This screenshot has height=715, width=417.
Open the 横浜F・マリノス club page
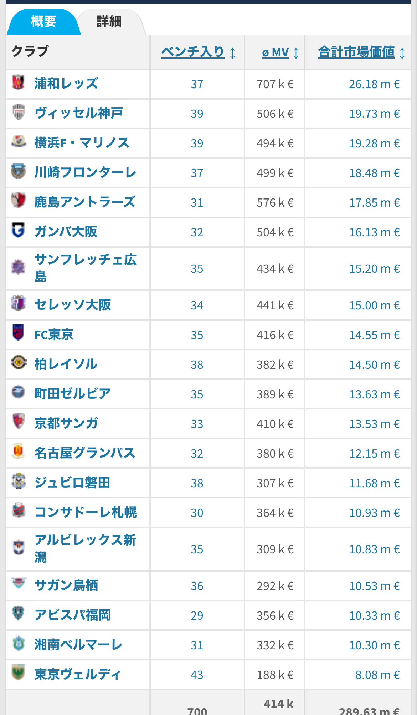82,143
